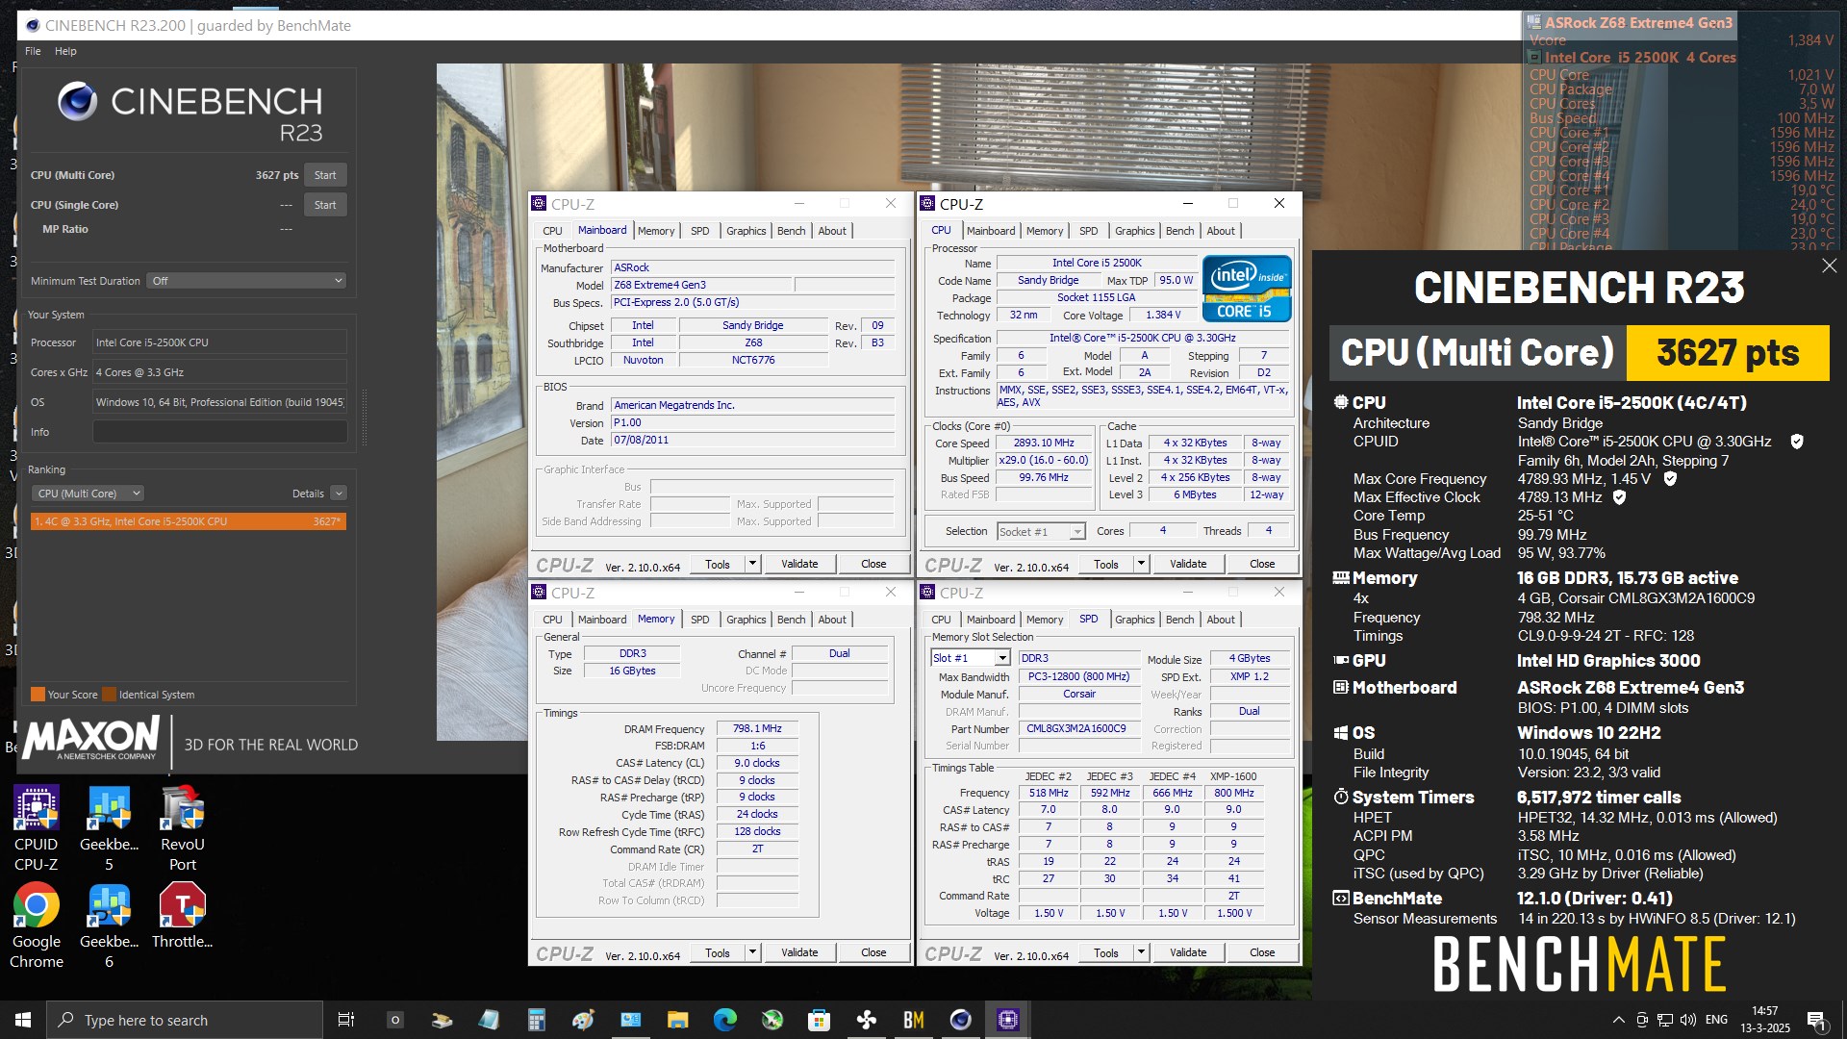Screen dimensions: 1847x1039
Task: Switch to Memory tab in CPU-Z SPD window
Action: (1044, 620)
